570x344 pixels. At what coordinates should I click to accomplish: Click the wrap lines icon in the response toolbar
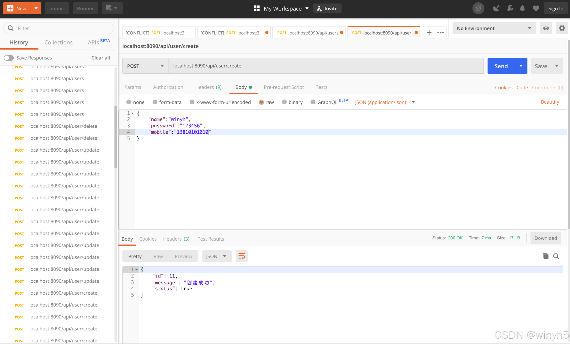pyautogui.click(x=241, y=256)
